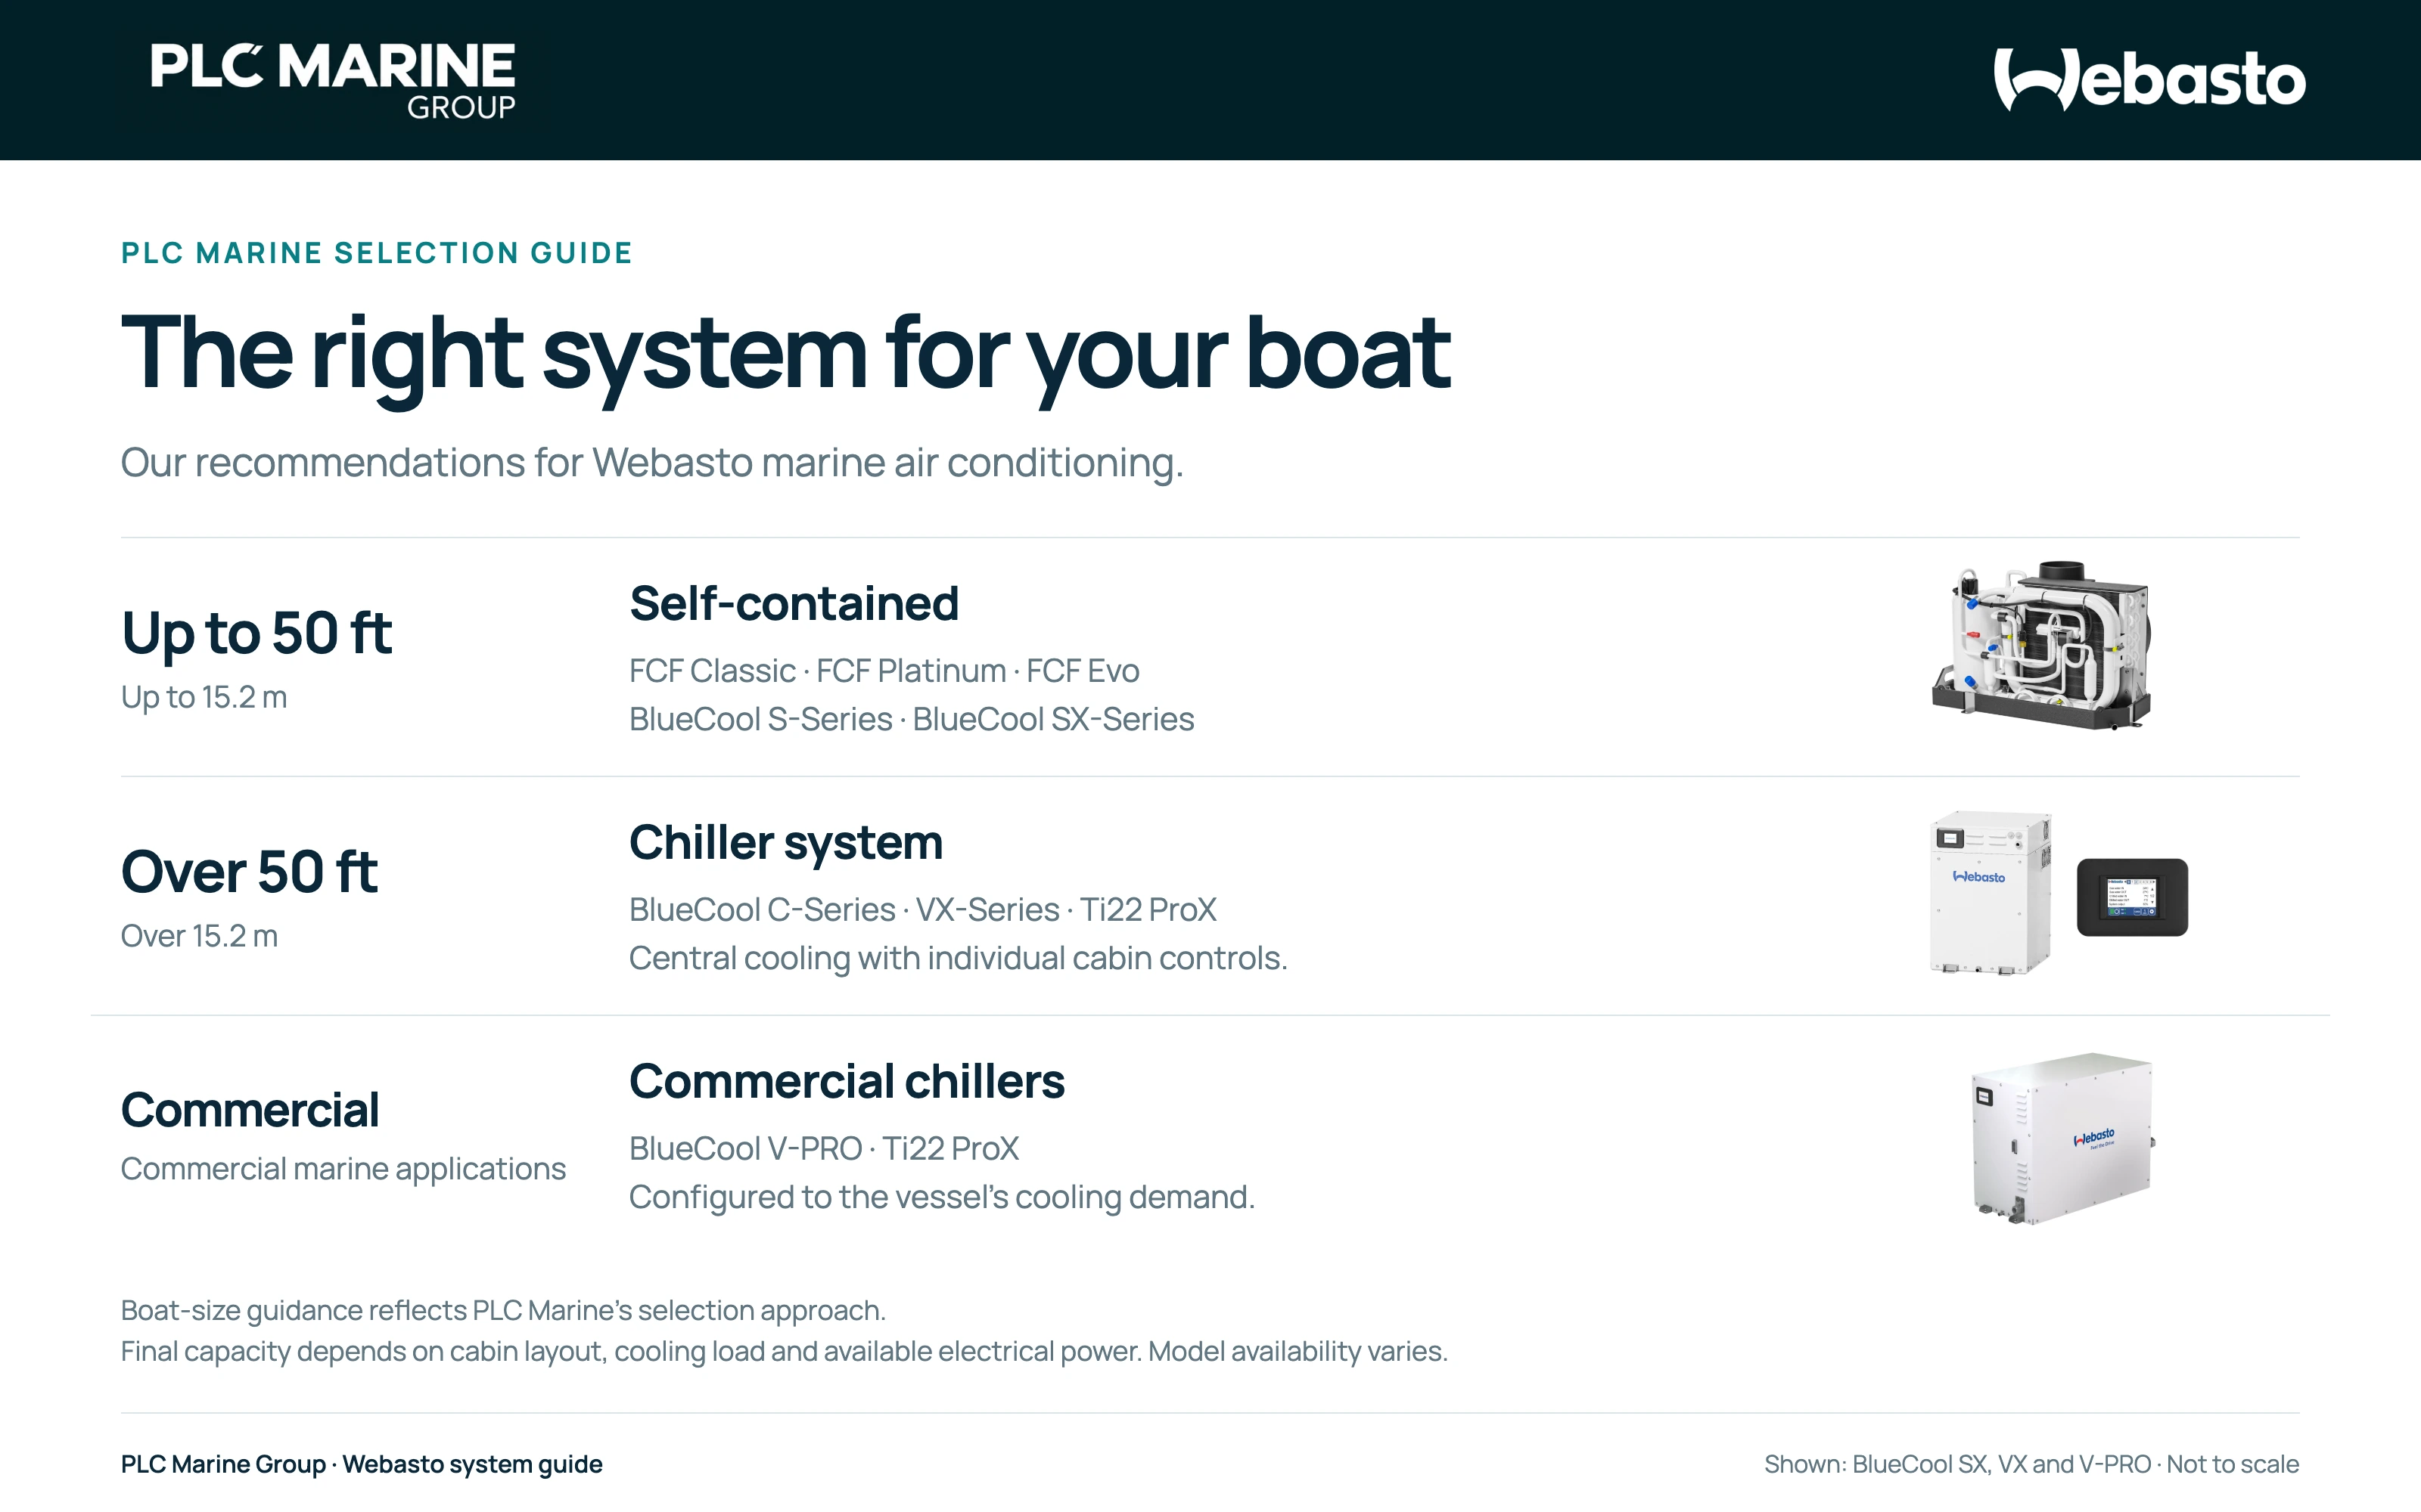The image size is (2421, 1512).
Task: Select the 'BlueCool S-Series · BlueCool SX-Series' line
Action: coord(912,719)
